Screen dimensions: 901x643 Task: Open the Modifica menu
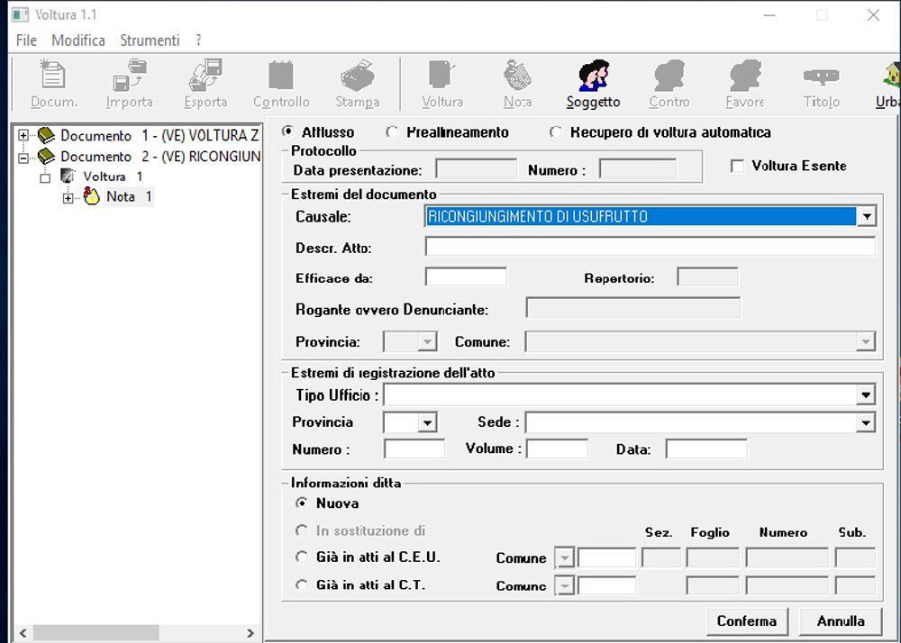[78, 41]
